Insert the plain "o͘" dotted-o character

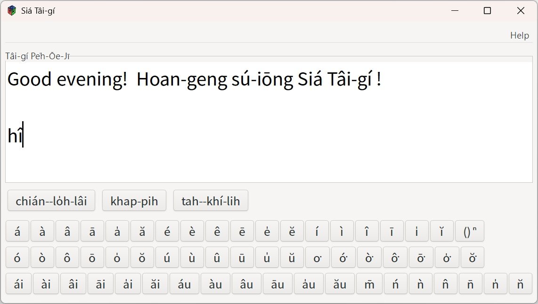(x=317, y=257)
